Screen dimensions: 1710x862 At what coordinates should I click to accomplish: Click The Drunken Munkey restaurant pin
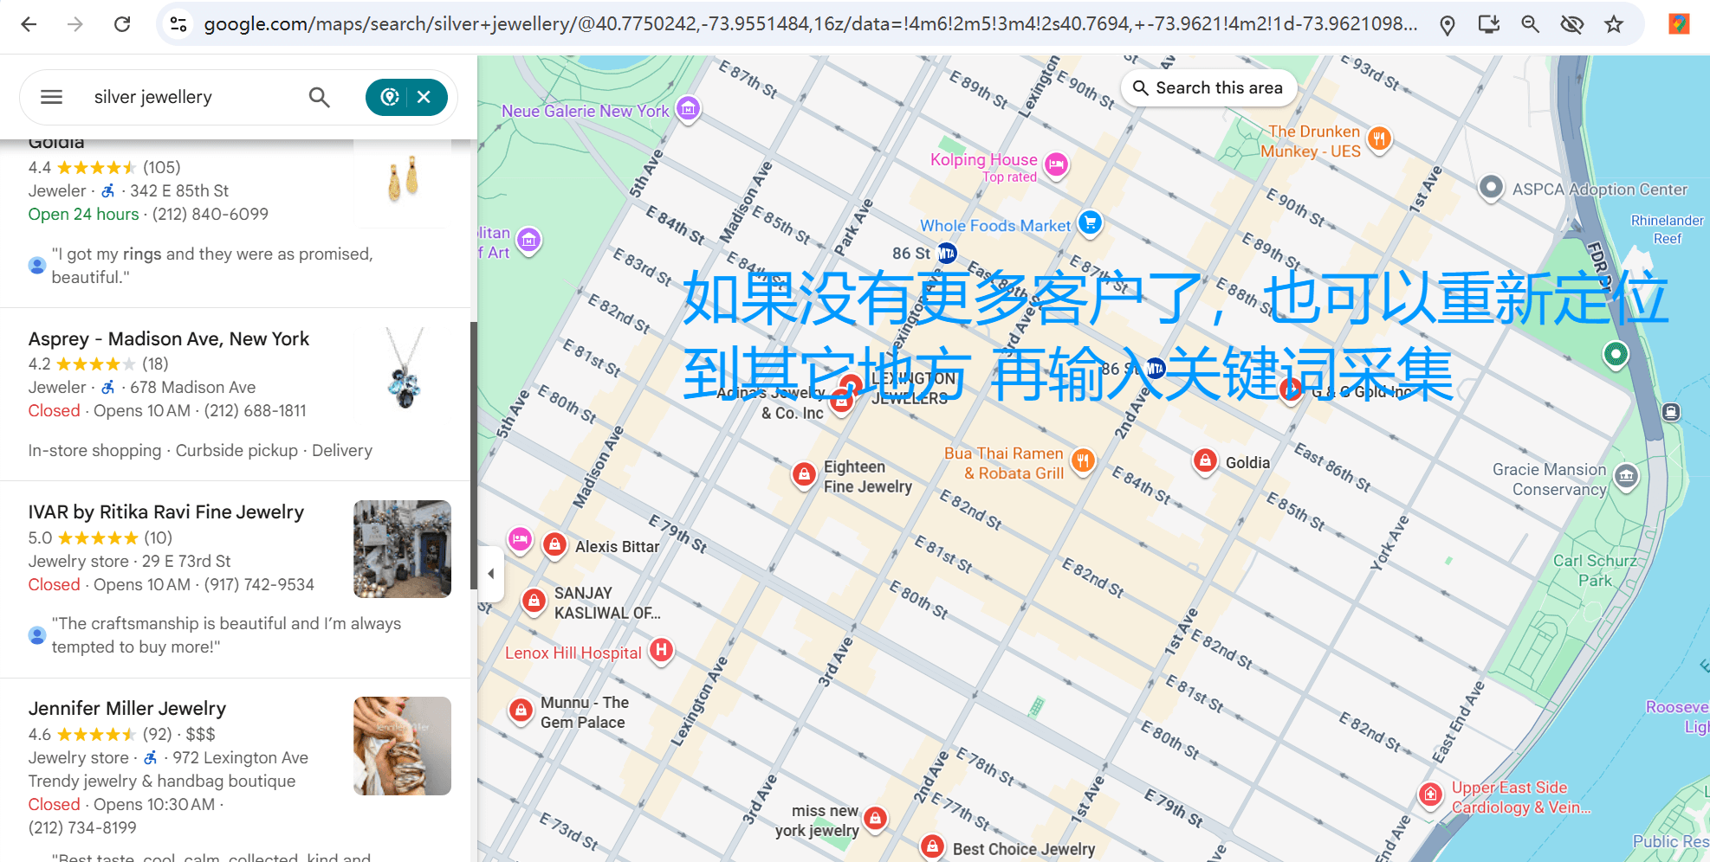point(1379,138)
